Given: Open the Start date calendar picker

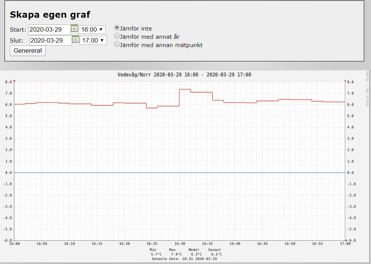Looking at the screenshot, I should tap(74, 28).
